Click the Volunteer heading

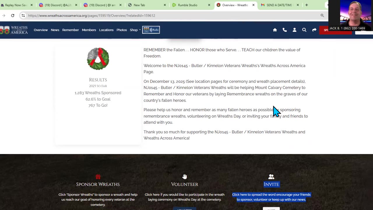[x=184, y=184]
